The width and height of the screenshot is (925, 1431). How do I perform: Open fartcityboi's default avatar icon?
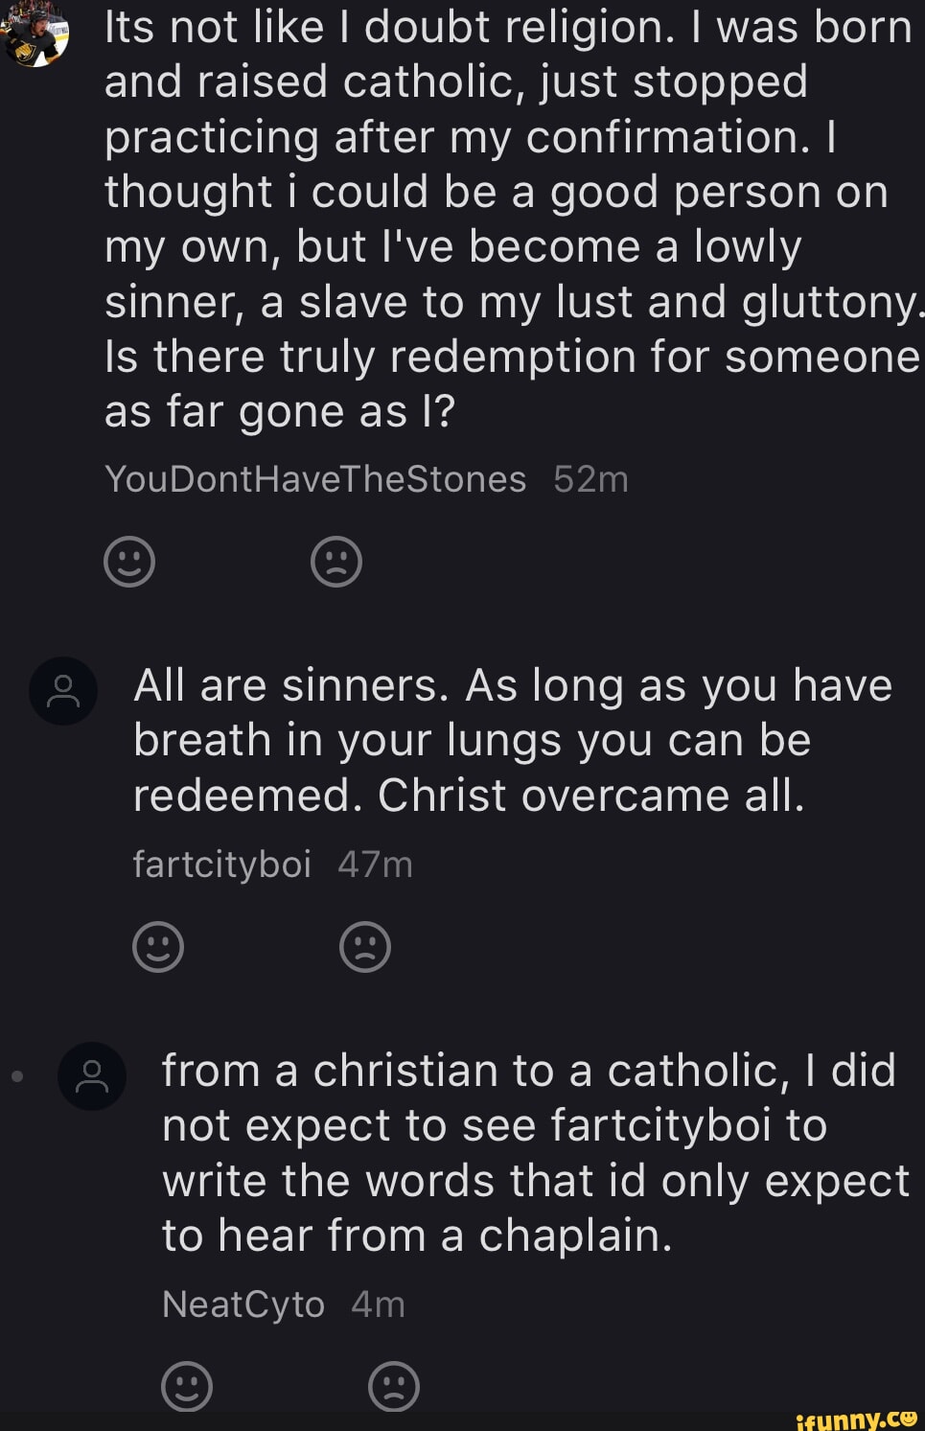coord(63,691)
